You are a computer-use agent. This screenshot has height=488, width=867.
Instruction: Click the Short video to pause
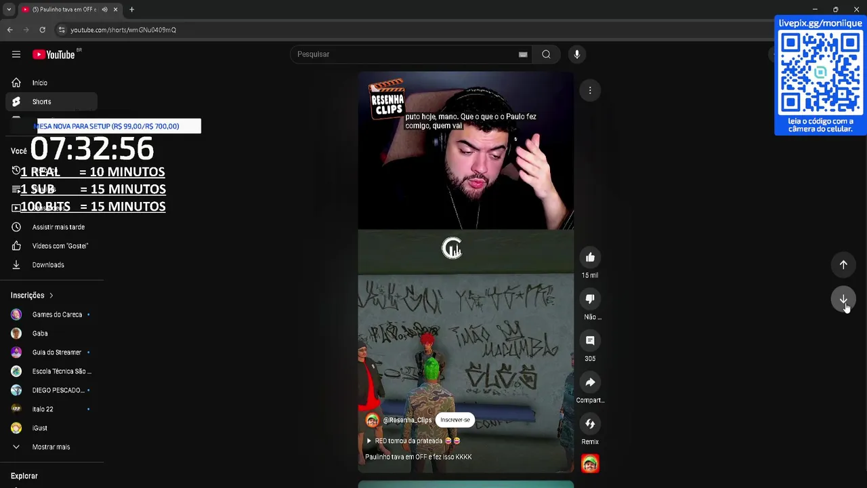[465, 271]
